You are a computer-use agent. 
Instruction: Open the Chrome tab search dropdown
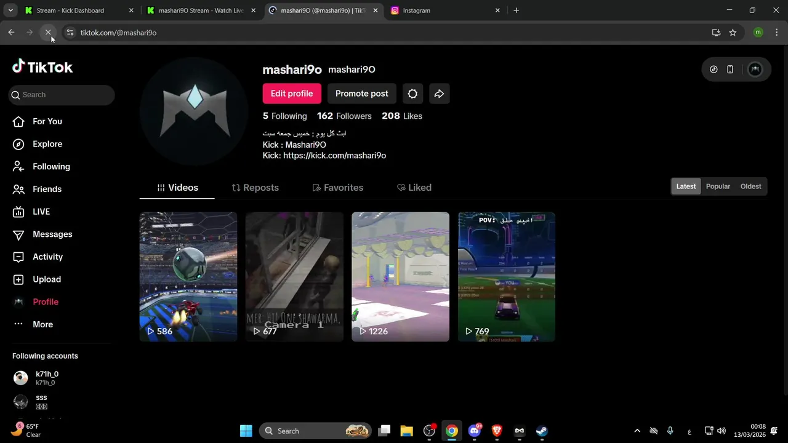10,10
